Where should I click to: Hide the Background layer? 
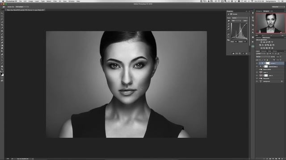click(x=257, y=81)
